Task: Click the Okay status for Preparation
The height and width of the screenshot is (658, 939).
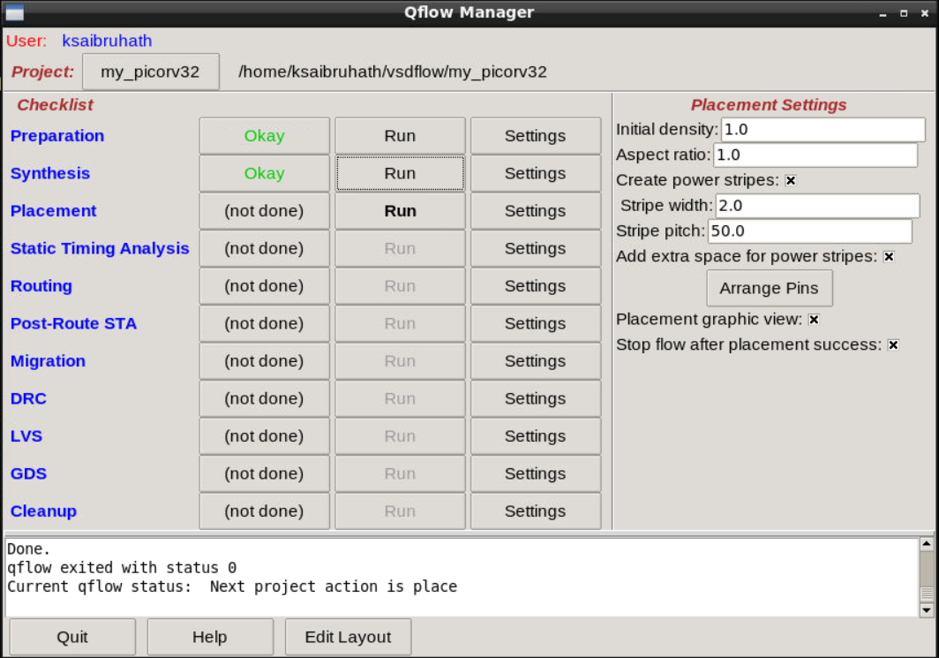Action: [x=263, y=135]
